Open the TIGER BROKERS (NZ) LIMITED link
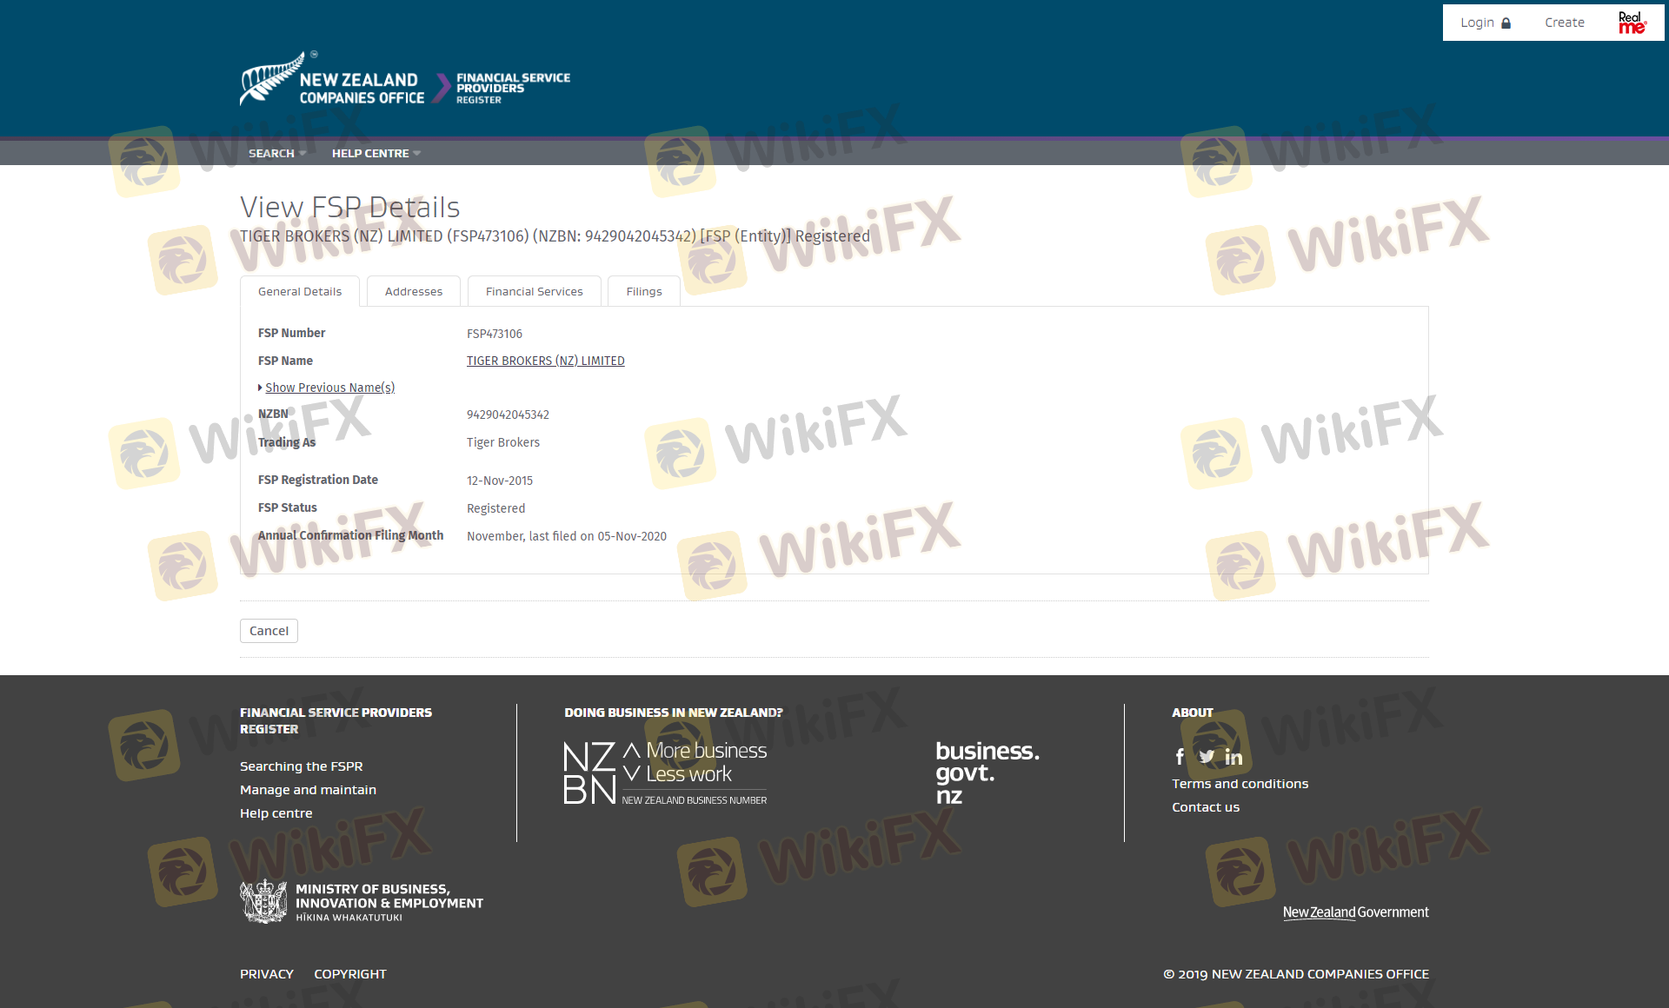Image resolution: width=1669 pixels, height=1008 pixels. (546, 361)
